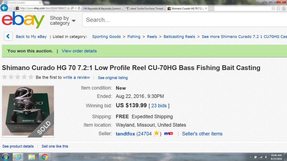The height and width of the screenshot is (161, 287).
Task: Expand the Shop by category dropdown
Action: pos(63,20)
